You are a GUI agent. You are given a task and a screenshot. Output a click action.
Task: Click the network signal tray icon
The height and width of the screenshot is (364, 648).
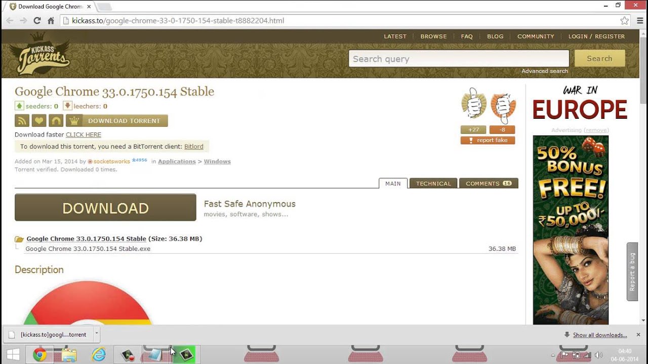[587, 355]
